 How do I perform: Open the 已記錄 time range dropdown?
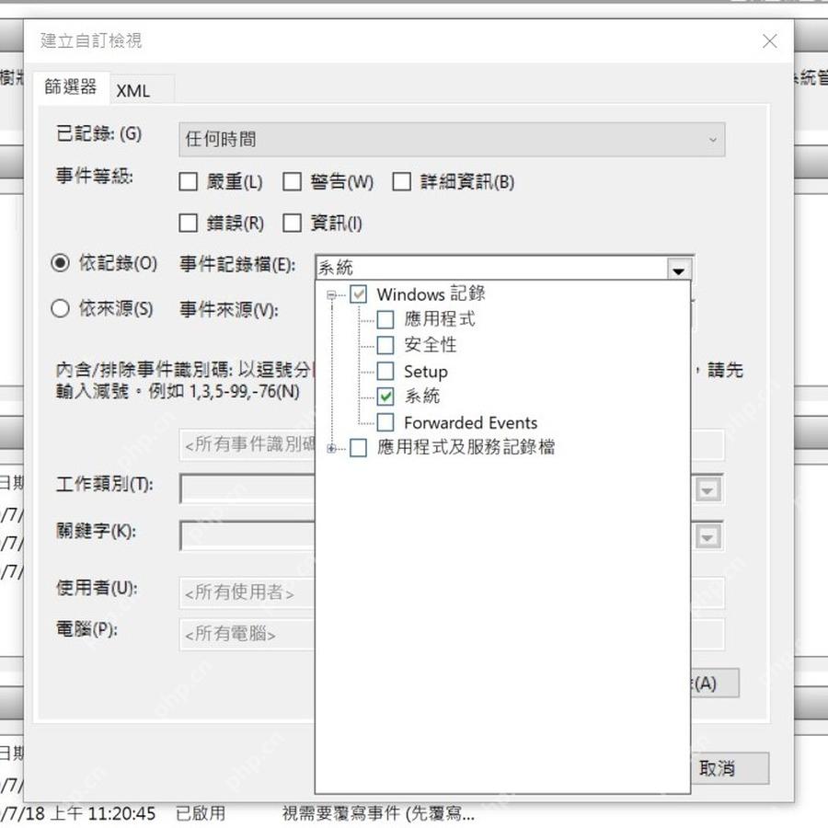pyautogui.click(x=452, y=140)
